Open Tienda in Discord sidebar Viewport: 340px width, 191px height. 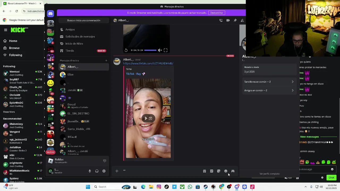(83, 51)
